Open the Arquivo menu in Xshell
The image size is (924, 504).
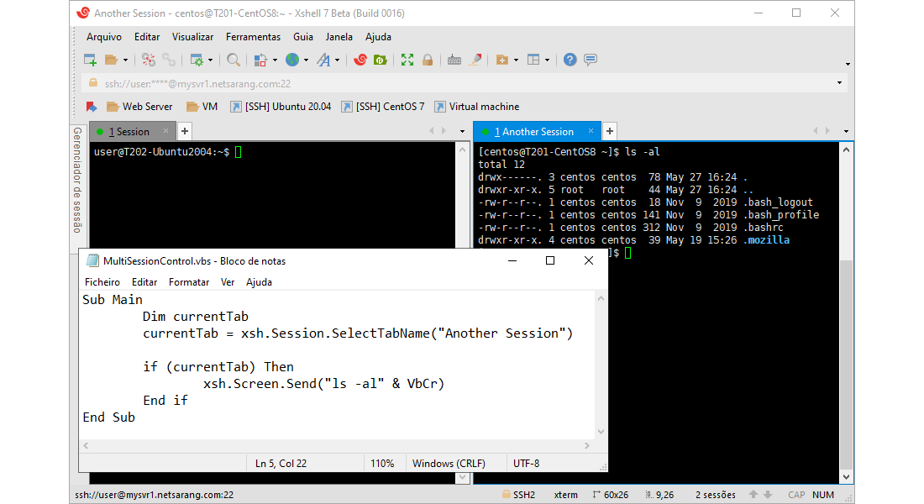tap(104, 37)
